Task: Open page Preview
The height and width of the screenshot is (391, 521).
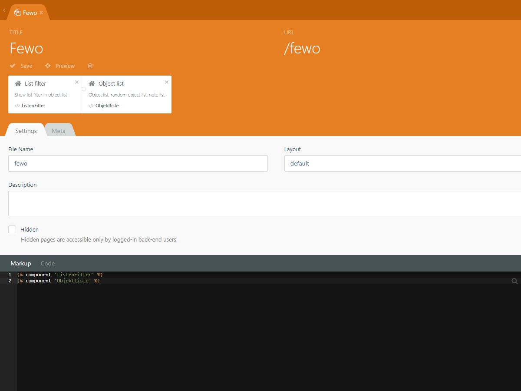Action: click(x=60, y=66)
